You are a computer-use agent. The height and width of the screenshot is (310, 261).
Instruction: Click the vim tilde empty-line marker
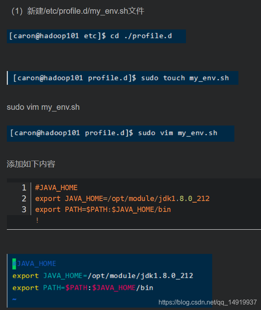(x=14, y=300)
